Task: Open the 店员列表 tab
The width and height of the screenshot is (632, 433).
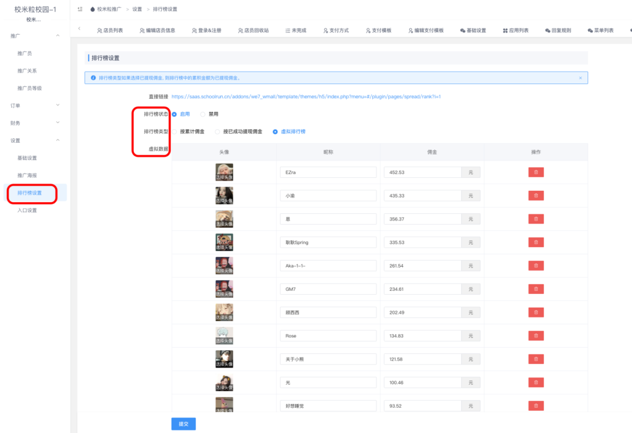Action: (110, 30)
